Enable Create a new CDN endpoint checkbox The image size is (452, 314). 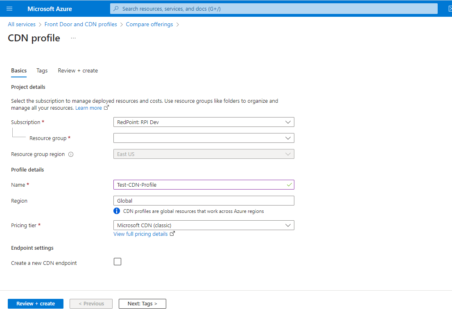coord(118,262)
